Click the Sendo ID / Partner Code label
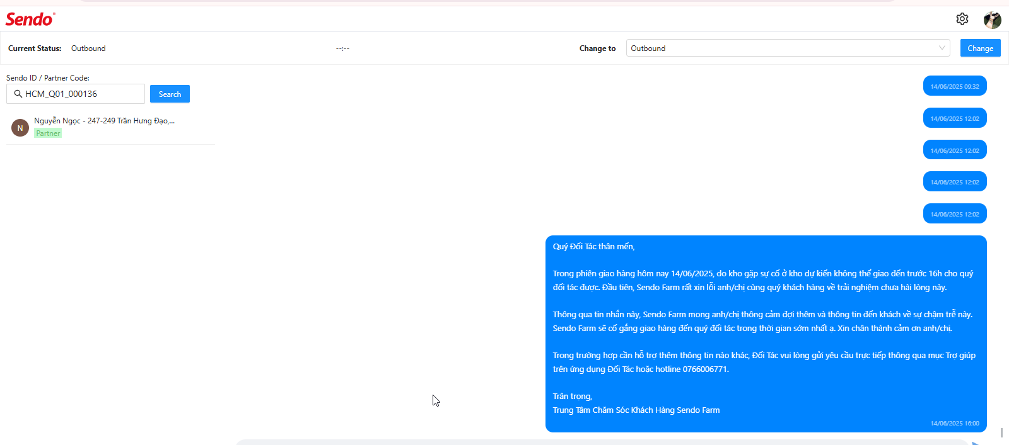This screenshot has height=445, width=1009. [x=48, y=78]
